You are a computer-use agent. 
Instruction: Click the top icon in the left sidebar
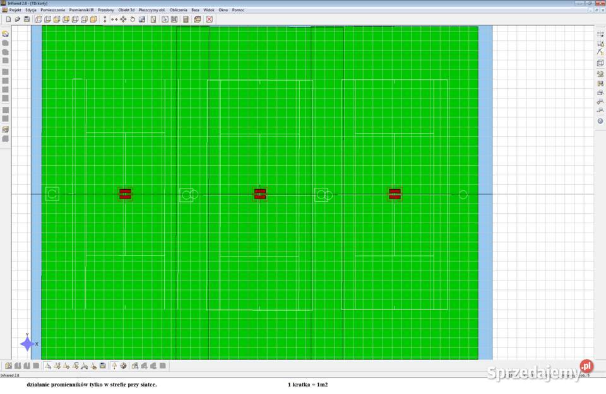point(5,34)
